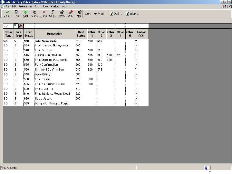The width and height of the screenshot is (232, 174).
Task: Select the Enter Sales Order row description
Action: (x=46, y=41)
